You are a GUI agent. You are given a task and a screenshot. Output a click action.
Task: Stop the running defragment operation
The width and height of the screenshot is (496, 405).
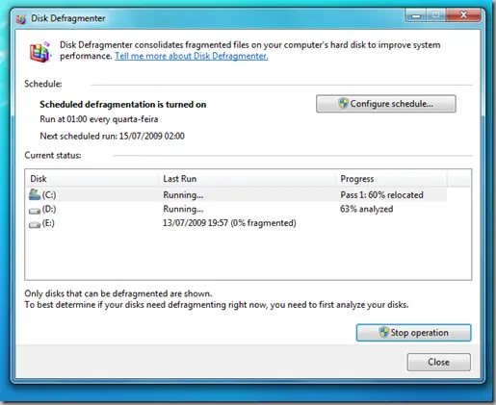414,333
